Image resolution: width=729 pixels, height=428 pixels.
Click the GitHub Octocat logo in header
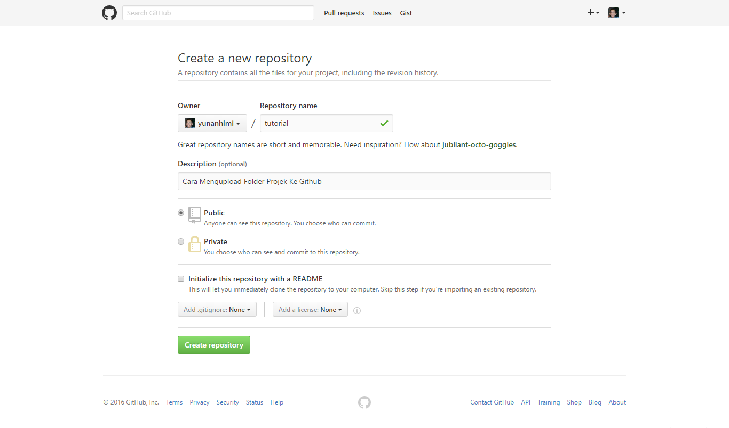pyautogui.click(x=109, y=13)
